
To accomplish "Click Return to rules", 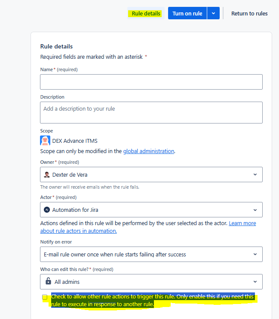I will tap(249, 13).
